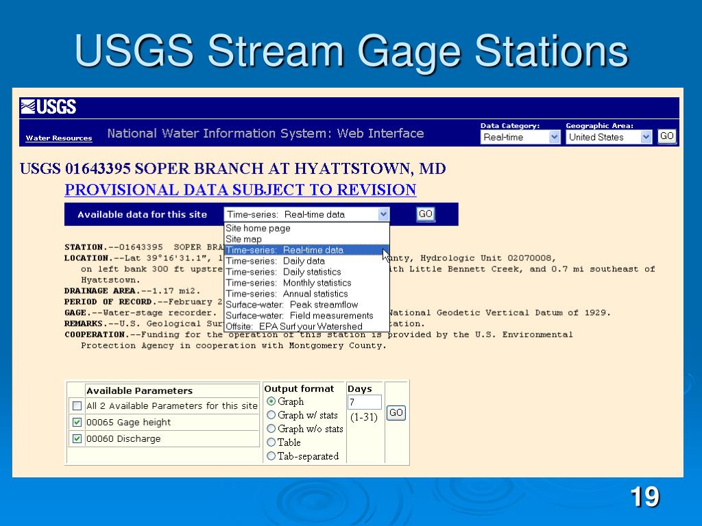Screen dimensions: 702x526
Task: Choose Offsite: EPA Surf your Watershed
Action: click(x=306, y=327)
